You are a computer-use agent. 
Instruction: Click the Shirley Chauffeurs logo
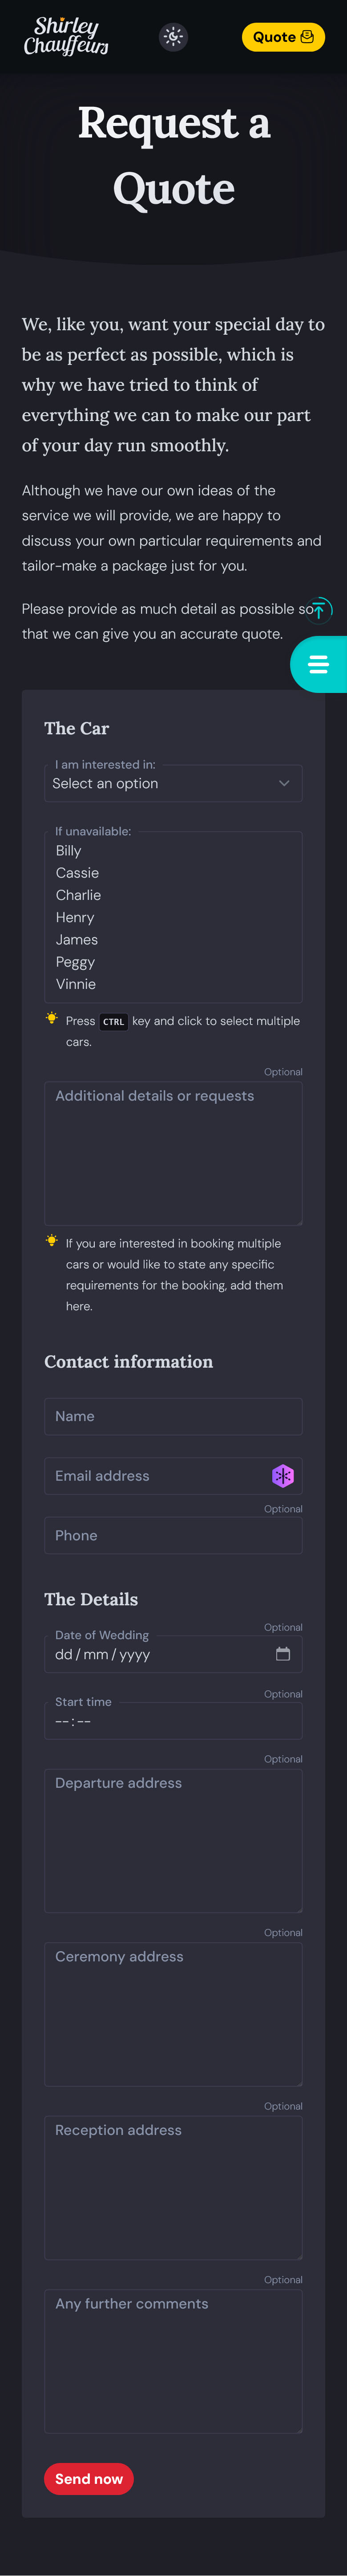pos(66,36)
